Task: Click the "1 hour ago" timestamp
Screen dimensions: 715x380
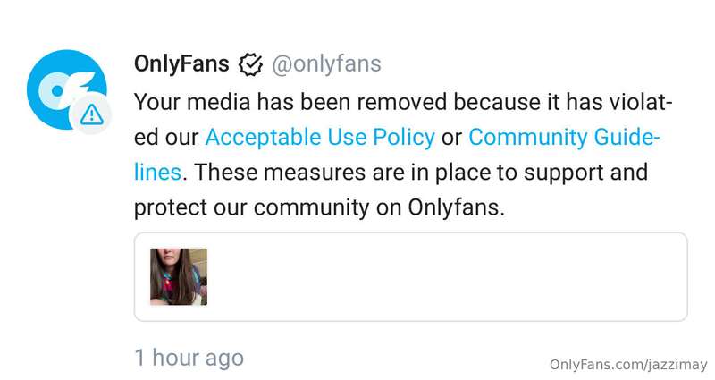Action: (x=189, y=357)
